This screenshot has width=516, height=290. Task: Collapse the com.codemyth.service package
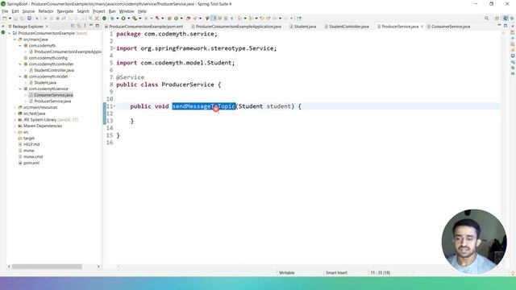pos(20,89)
